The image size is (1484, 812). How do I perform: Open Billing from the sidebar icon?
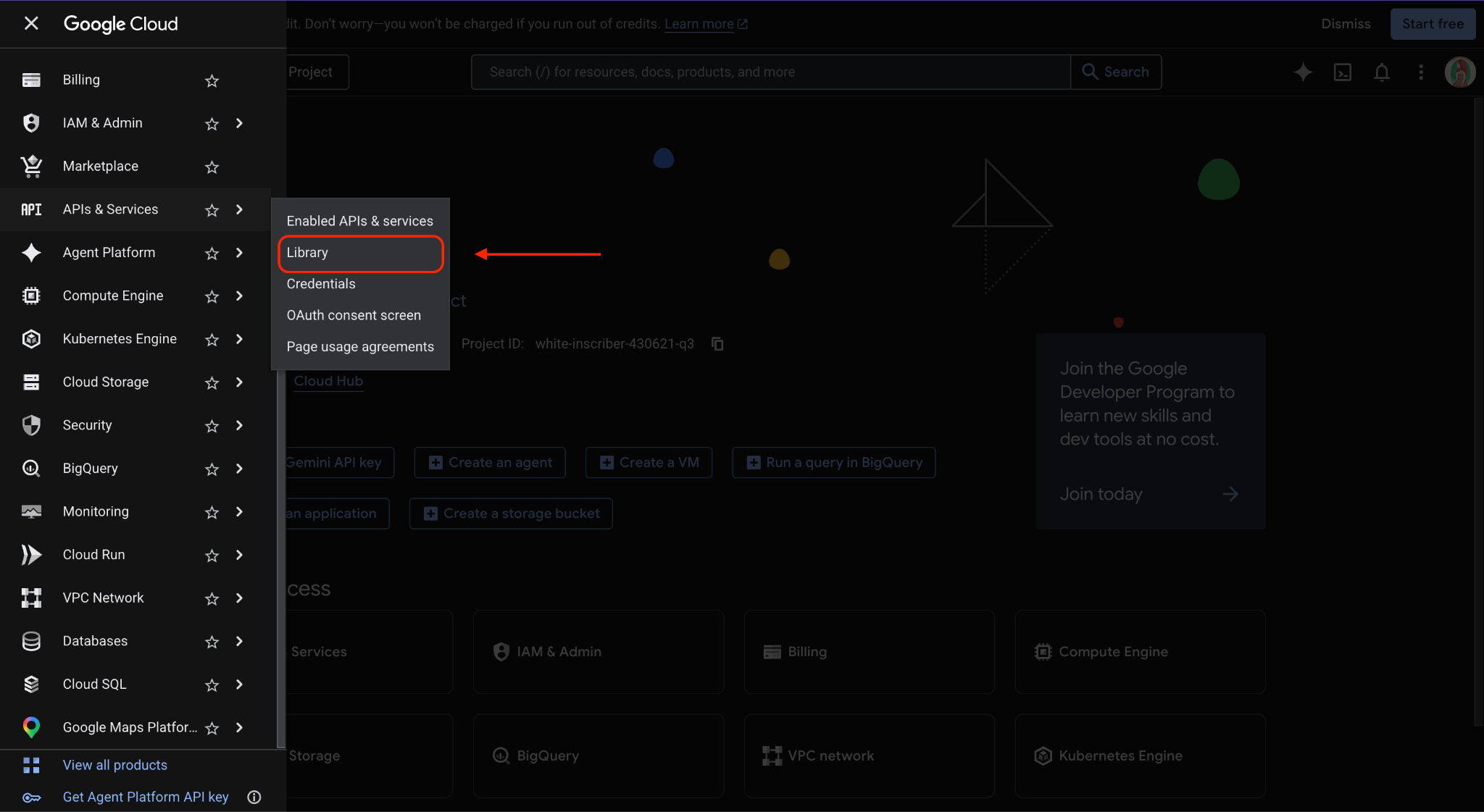coord(31,80)
